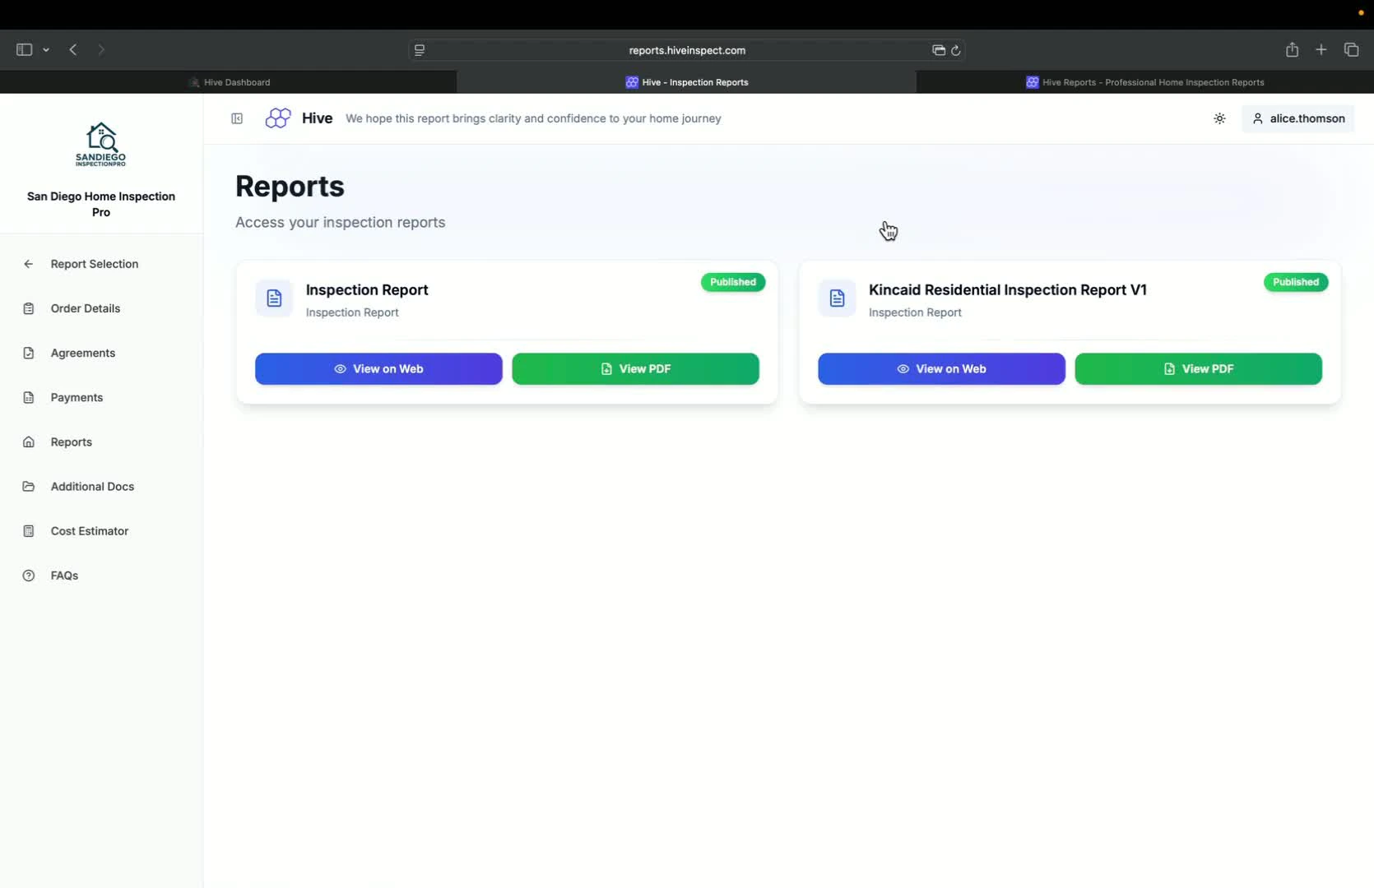Toggle light/dark theme with the sun icon

coord(1219,118)
